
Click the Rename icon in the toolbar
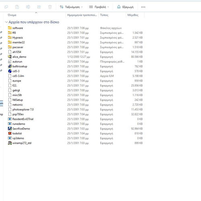pos(28,7)
